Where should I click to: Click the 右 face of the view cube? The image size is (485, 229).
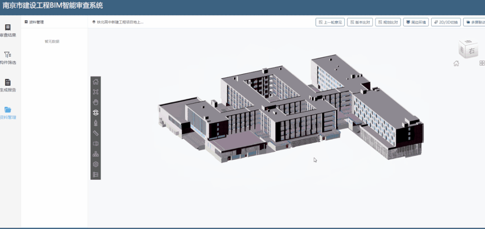[472, 52]
